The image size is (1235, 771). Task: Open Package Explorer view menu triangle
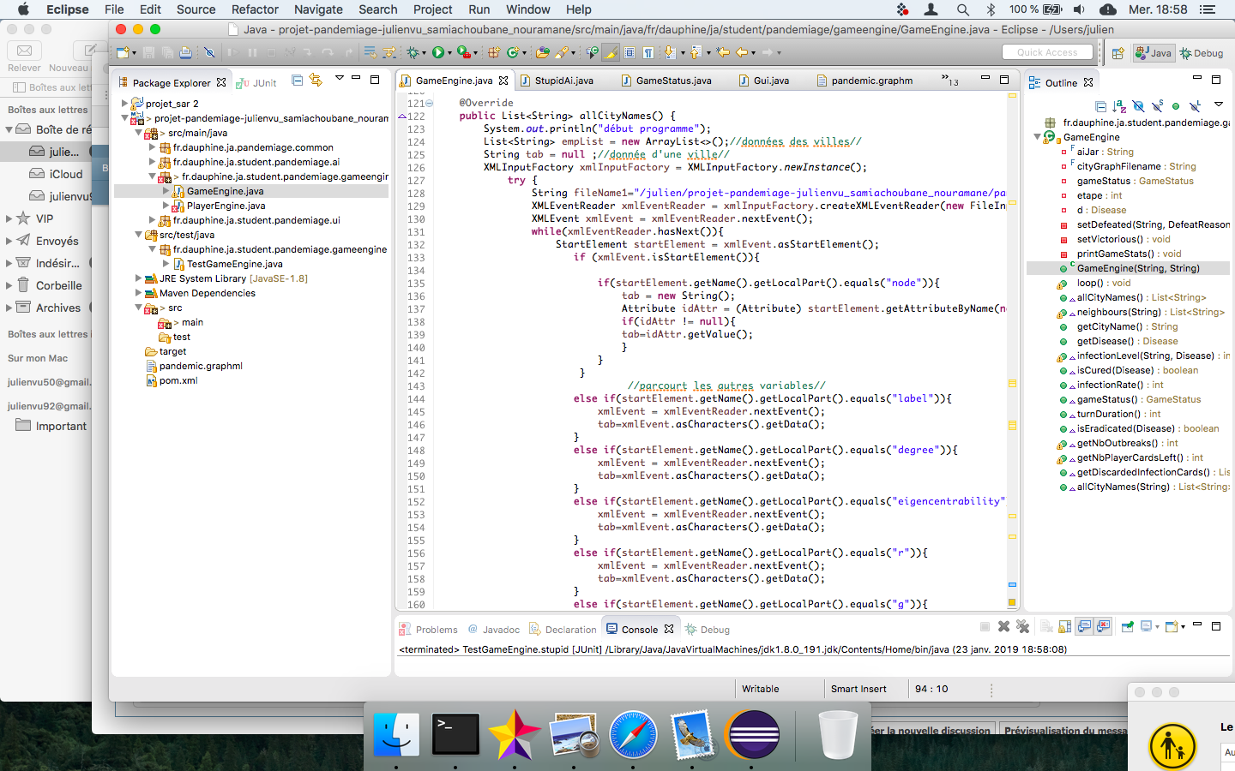pos(340,79)
